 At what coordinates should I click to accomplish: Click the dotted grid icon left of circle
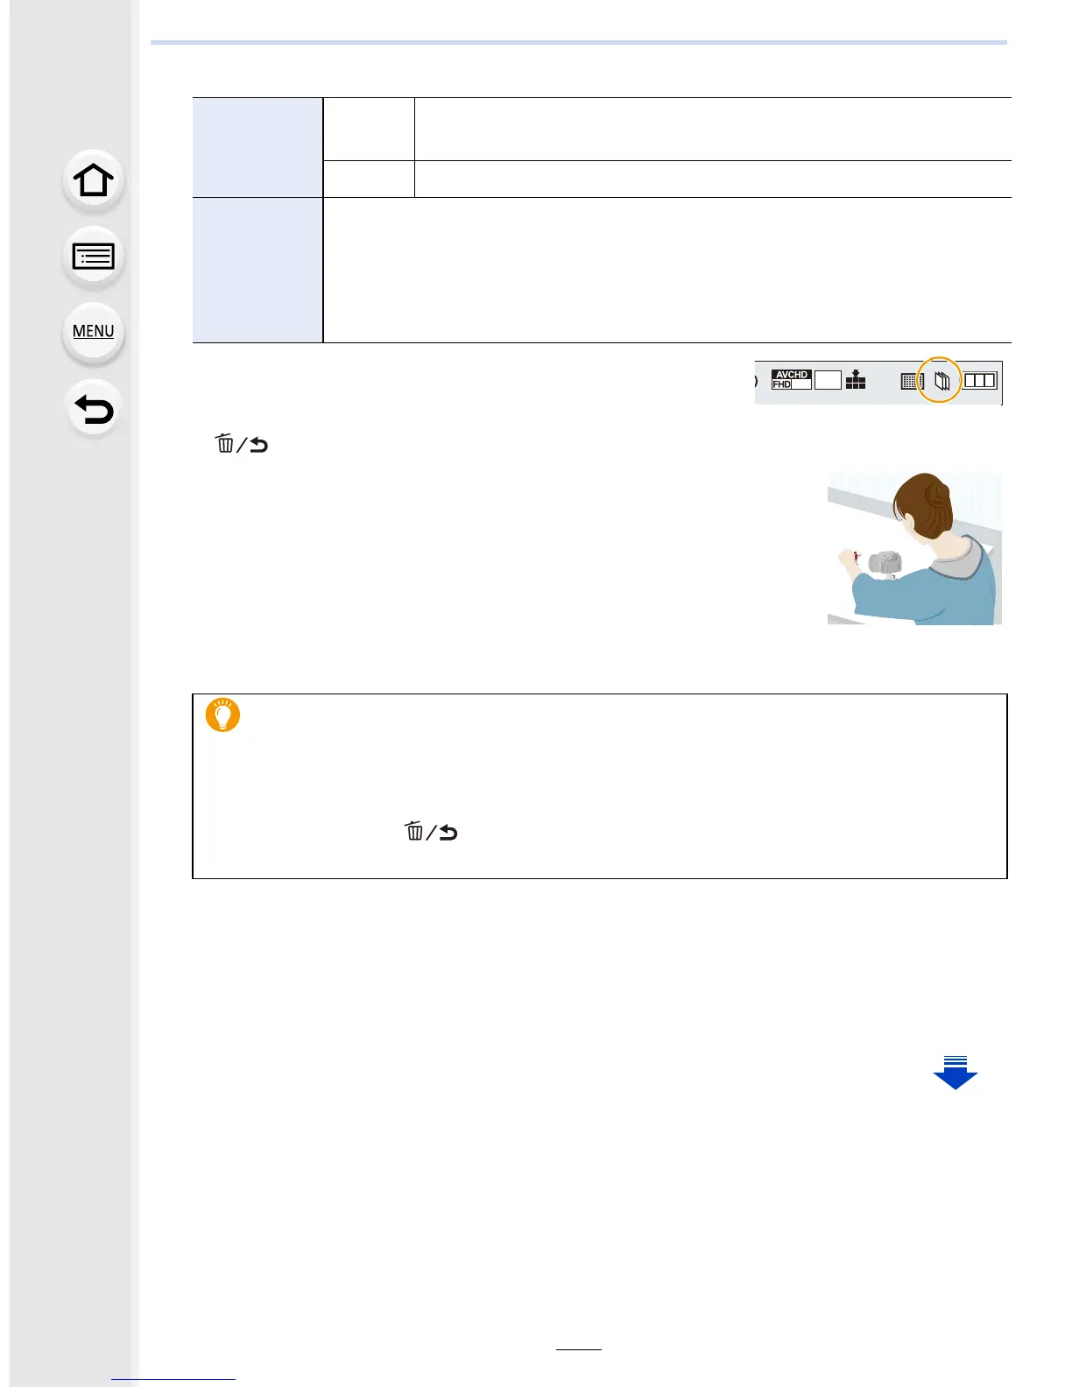click(911, 382)
